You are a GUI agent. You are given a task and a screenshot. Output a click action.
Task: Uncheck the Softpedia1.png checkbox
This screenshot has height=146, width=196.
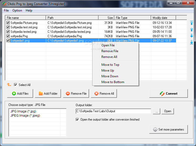pos(8,41)
